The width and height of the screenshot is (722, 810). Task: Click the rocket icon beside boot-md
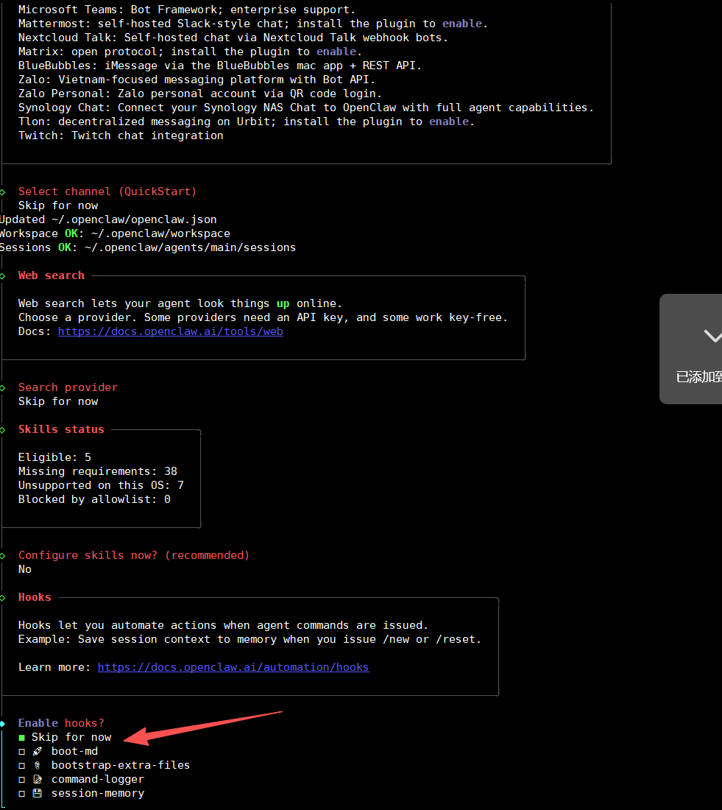pos(38,751)
